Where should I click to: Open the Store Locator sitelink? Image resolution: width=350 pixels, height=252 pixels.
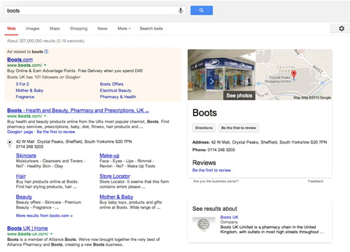(x=115, y=176)
